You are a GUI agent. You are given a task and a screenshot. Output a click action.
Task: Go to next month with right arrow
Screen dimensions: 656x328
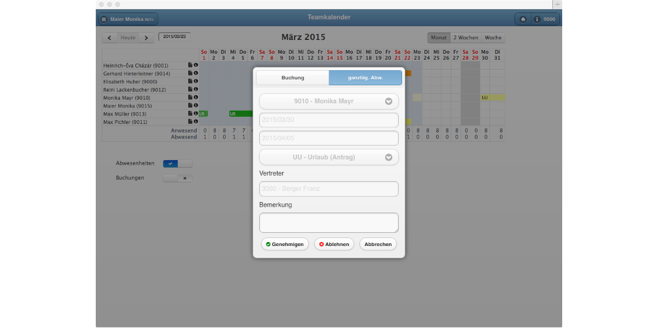click(x=146, y=38)
